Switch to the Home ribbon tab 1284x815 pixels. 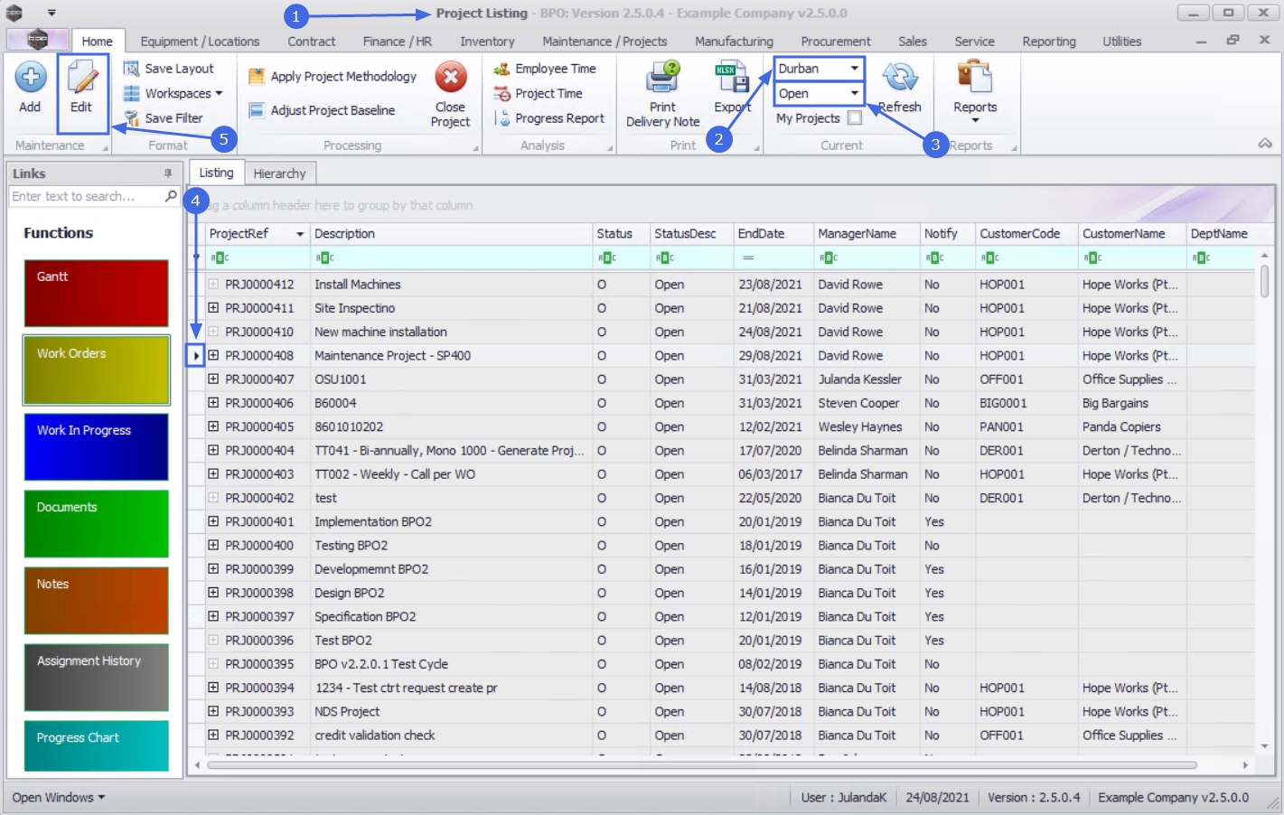pyautogui.click(x=97, y=42)
